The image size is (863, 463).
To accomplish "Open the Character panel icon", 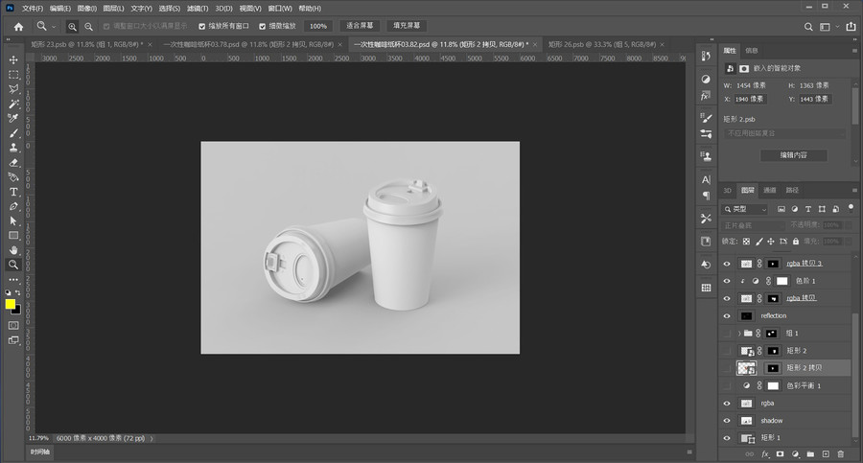I will 706,179.
